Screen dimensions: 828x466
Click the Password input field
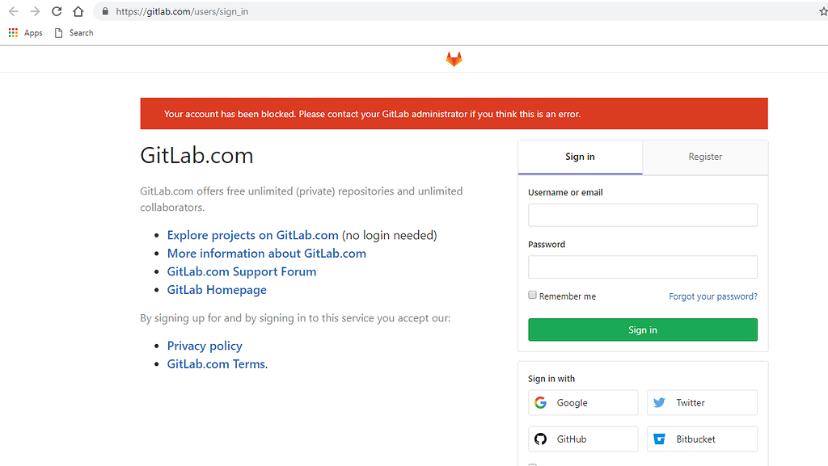[642, 267]
